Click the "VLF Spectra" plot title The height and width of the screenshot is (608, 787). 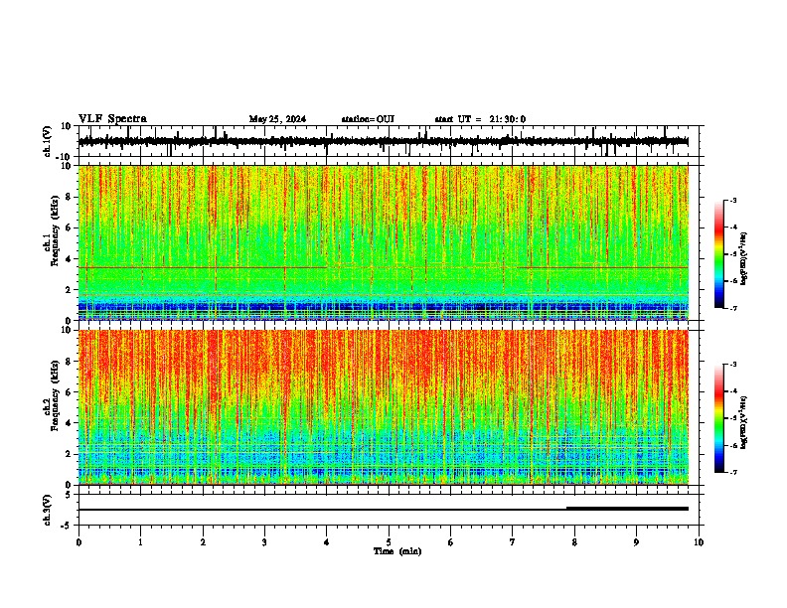(x=112, y=118)
